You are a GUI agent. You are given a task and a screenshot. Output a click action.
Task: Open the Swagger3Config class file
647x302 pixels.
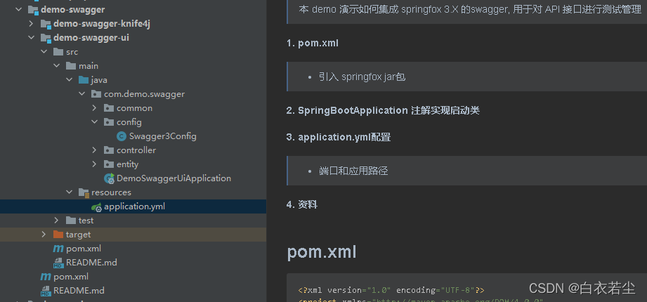pyautogui.click(x=162, y=136)
